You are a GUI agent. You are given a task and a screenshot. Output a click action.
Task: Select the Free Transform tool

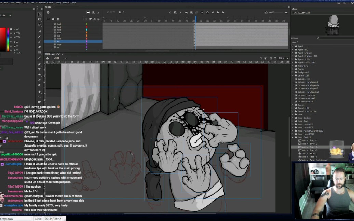pyautogui.click(x=39, y=19)
